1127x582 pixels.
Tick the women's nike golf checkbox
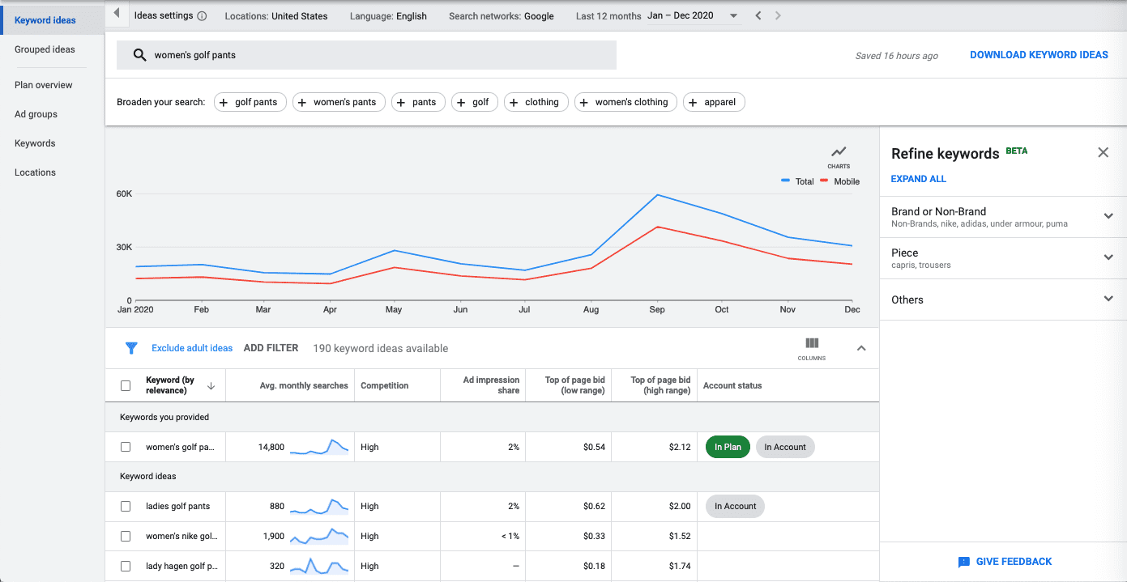(x=126, y=536)
